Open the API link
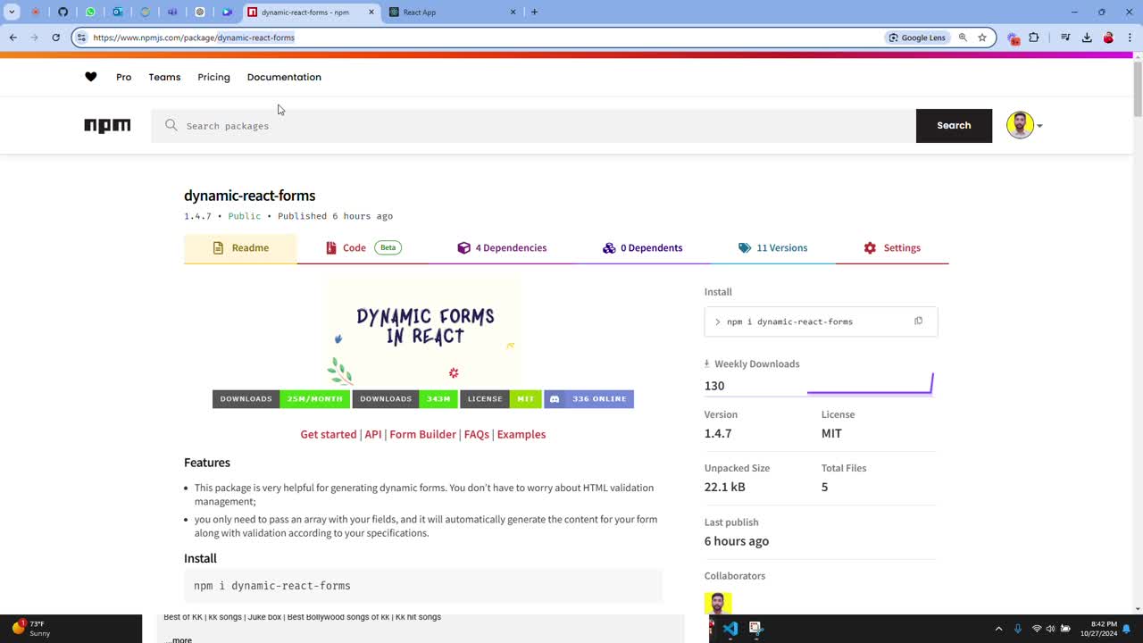Image resolution: width=1143 pixels, height=643 pixels. click(x=373, y=435)
